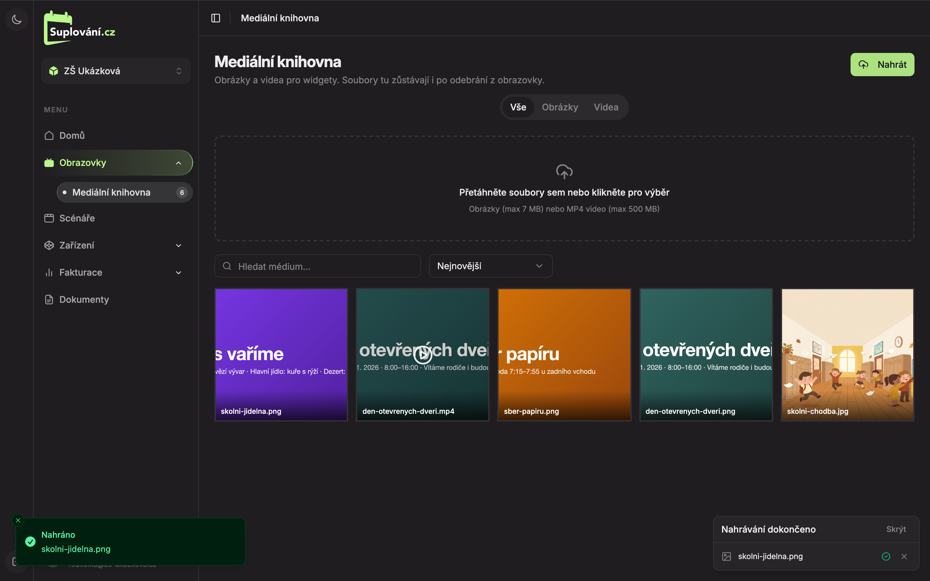Select the Vše filter tab
Viewport: 930px width, 581px height.
[518, 107]
